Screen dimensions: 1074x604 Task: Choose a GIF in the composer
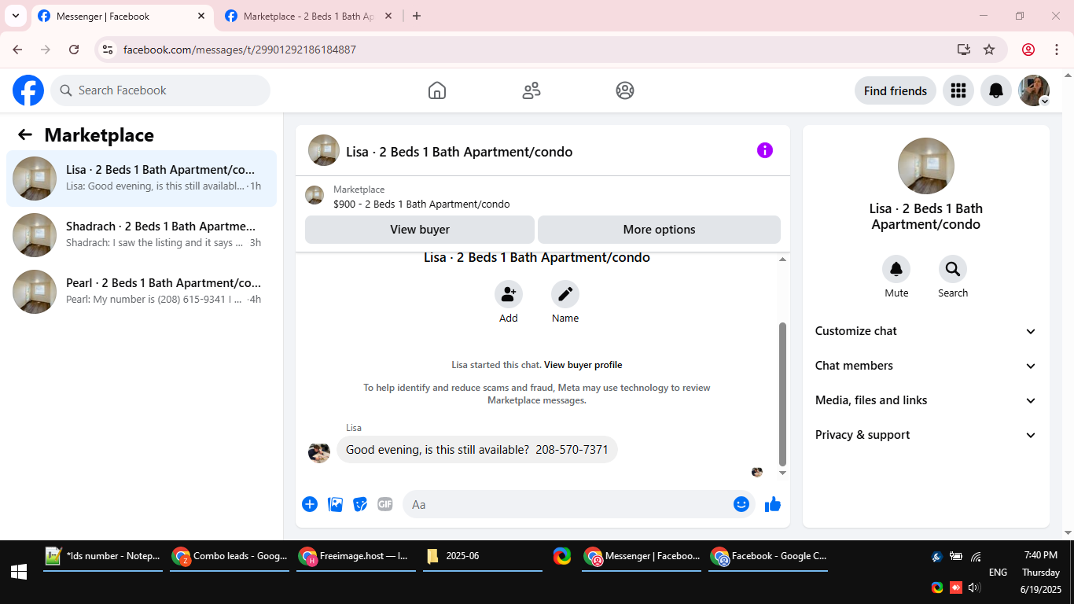(385, 504)
